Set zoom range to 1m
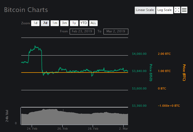Image resolution: width=193 pixels, height=132 pixels. (x=55, y=23)
